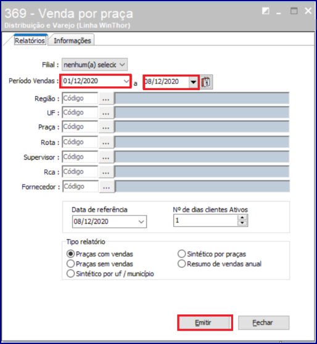Screen dimensions: 317x344
Task: Click the Região description field
Action: [x=202, y=98]
